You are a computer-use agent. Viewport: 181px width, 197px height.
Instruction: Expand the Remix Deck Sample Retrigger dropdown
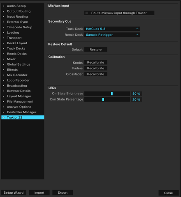112,35
